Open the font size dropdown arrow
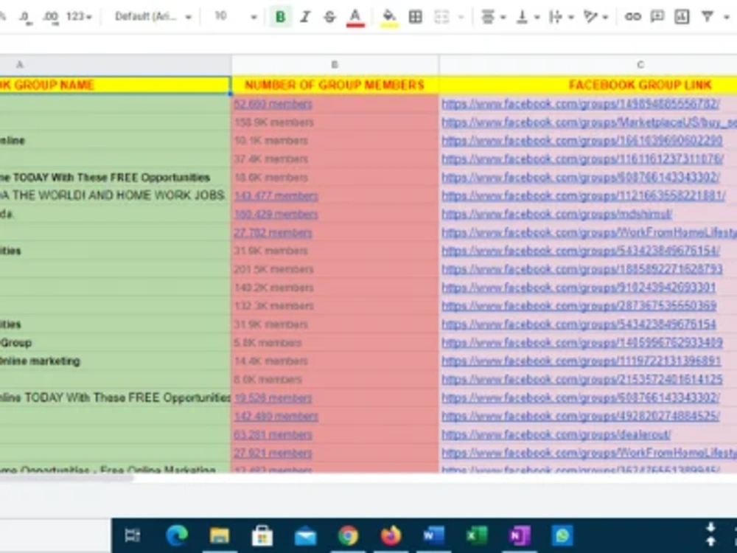The image size is (737, 553). 254,18
